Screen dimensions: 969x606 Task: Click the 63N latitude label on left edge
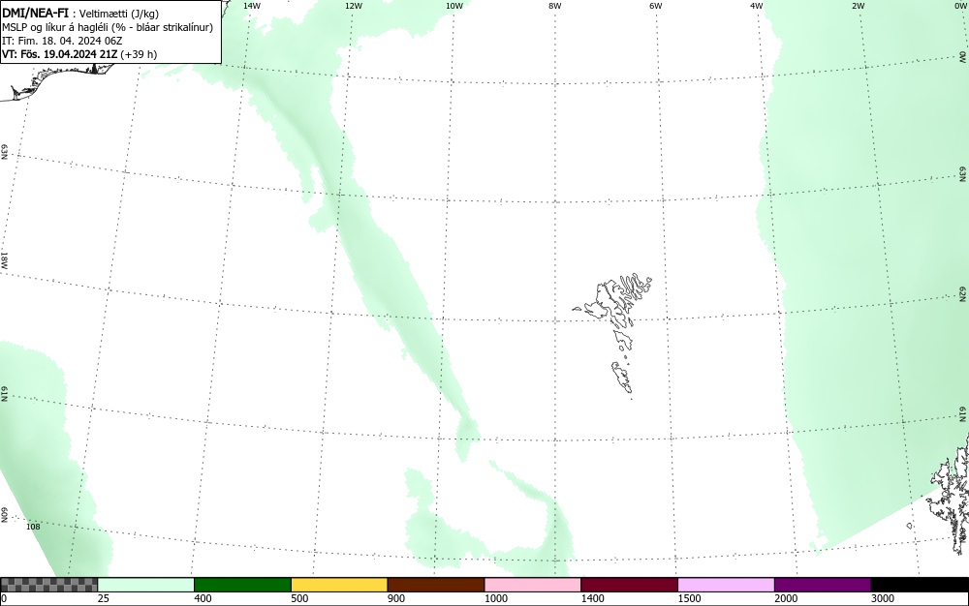coord(4,152)
